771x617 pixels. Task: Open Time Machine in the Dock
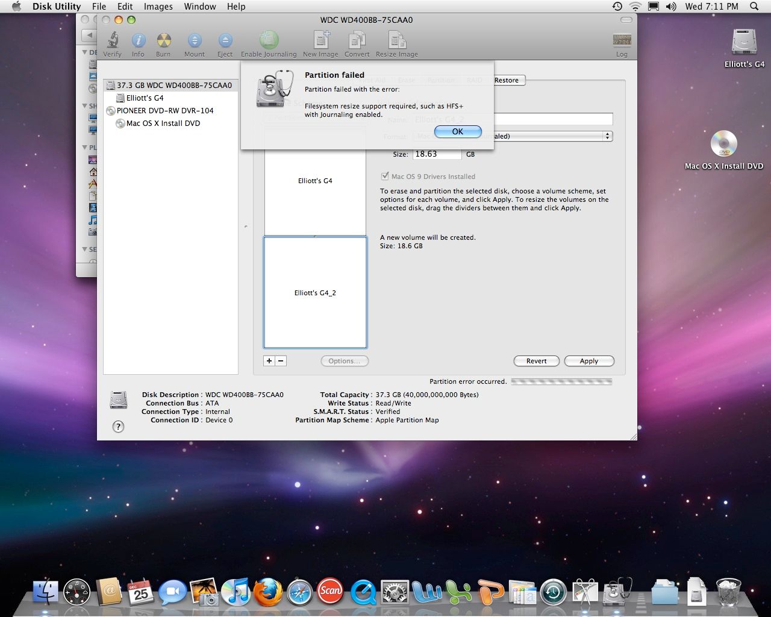(553, 592)
